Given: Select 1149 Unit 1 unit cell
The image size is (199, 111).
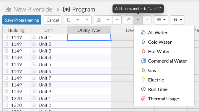Looking at the screenshot, I should click(x=49, y=37).
